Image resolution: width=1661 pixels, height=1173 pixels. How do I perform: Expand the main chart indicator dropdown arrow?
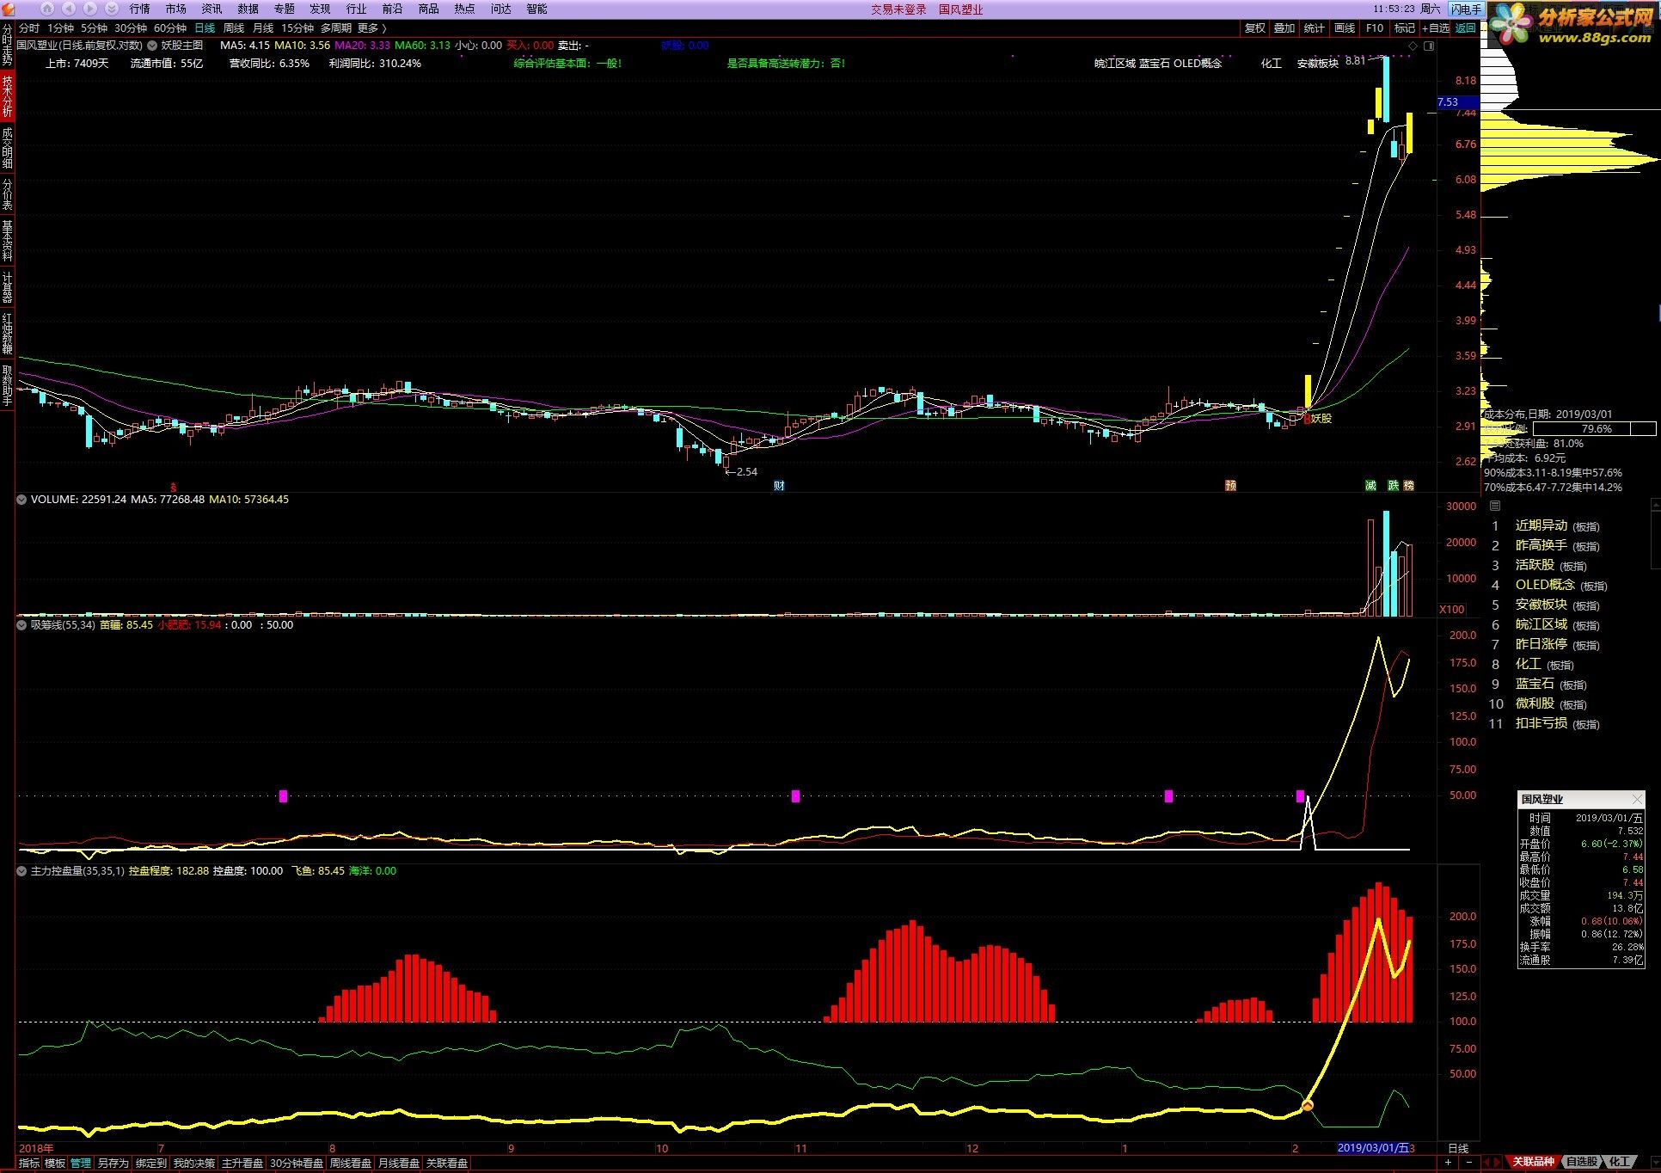point(152,46)
